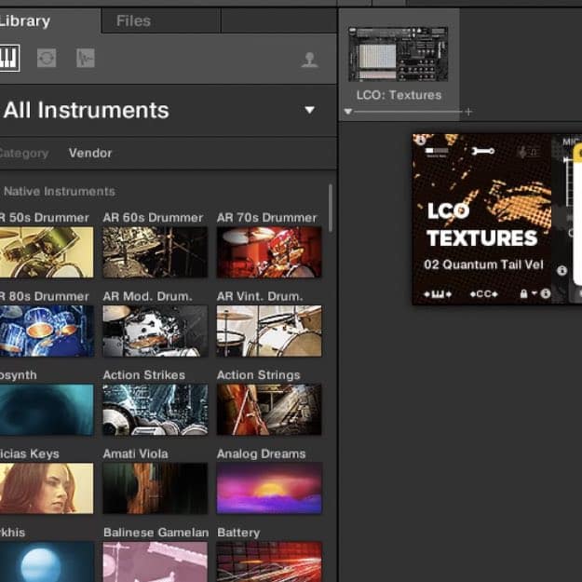Click the info icon beside the lock dropdown
The height and width of the screenshot is (582, 582).
coord(545,293)
